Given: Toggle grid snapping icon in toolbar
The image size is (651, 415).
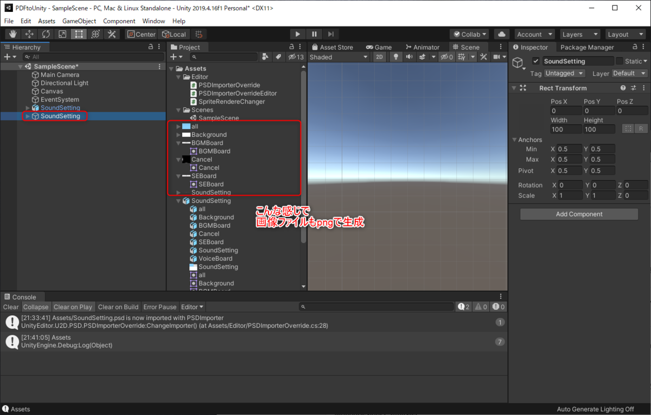Looking at the screenshot, I should pyautogui.click(x=199, y=34).
